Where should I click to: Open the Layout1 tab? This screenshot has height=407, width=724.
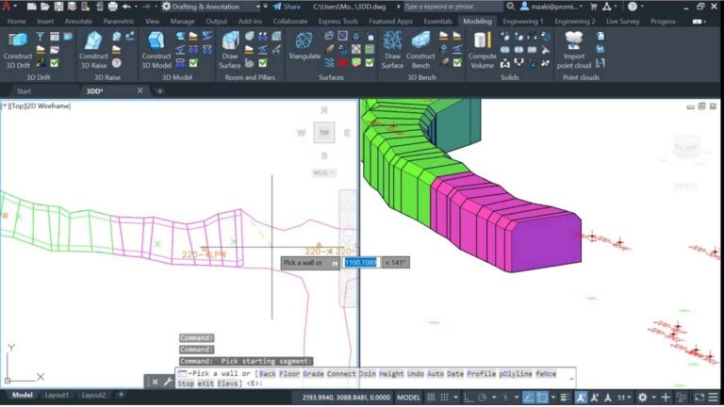(57, 395)
